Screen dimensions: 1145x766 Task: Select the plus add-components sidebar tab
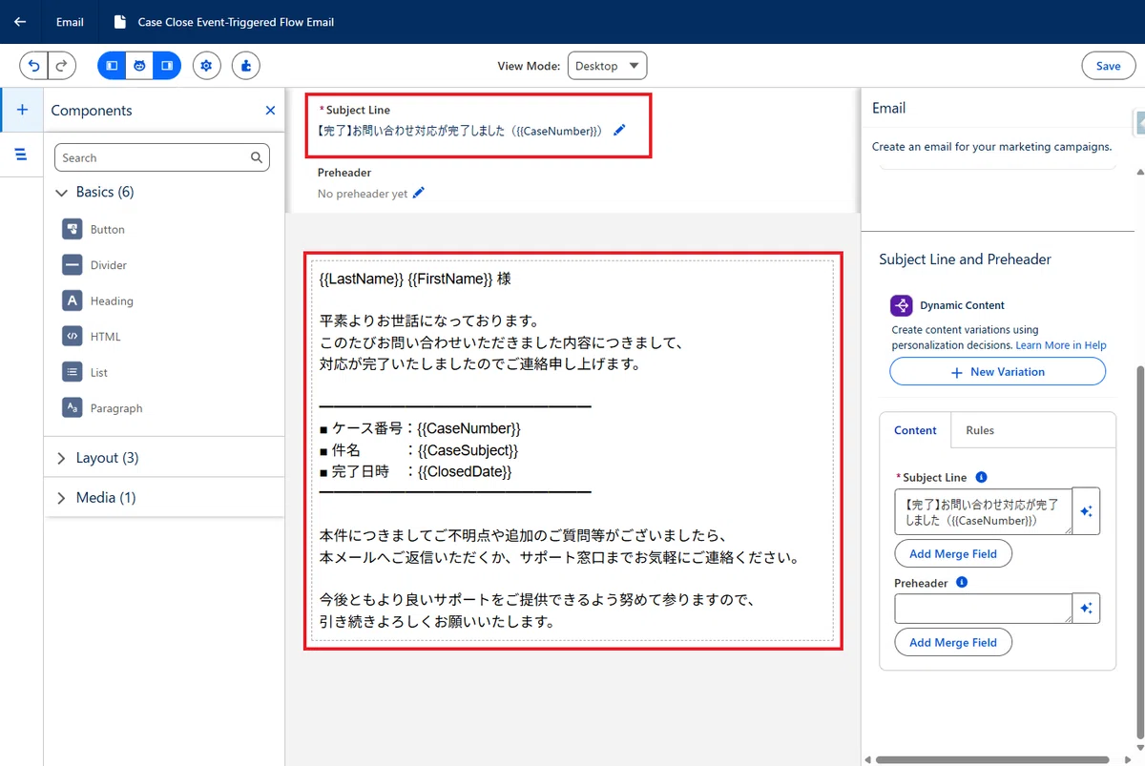tap(22, 110)
